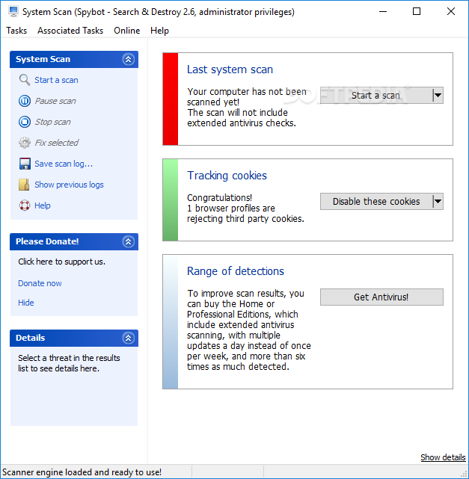Open the Start a scan button dropdown arrow
Screen dimensions: 469x479
[438, 96]
